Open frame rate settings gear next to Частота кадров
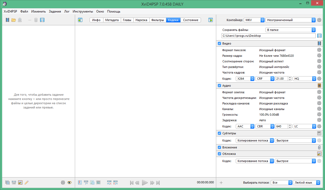The height and width of the screenshot is (190, 325). [x=319, y=72]
